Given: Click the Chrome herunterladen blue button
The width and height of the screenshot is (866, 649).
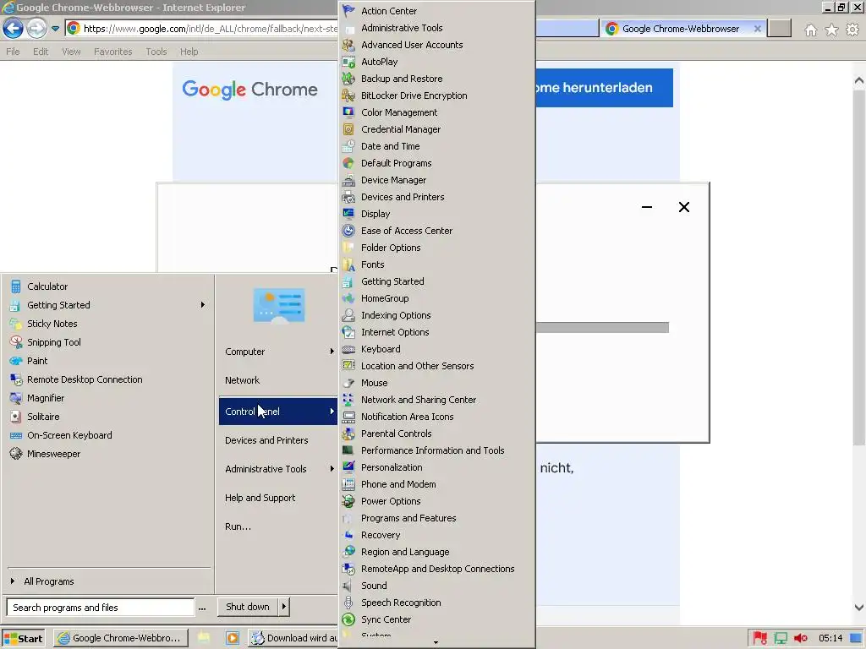Looking at the screenshot, I should point(604,88).
